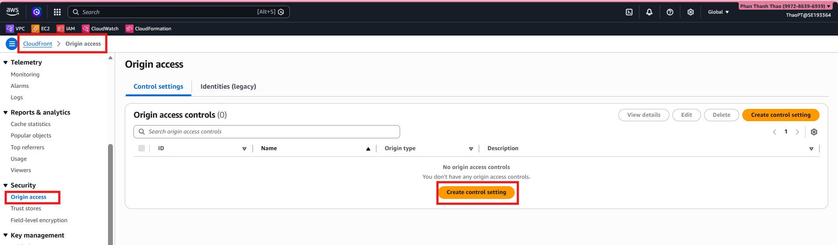Open the account menu for Phan Thanh Thao

click(785, 6)
